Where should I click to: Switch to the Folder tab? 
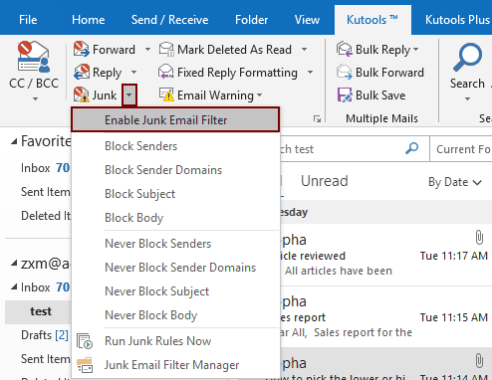(x=251, y=20)
